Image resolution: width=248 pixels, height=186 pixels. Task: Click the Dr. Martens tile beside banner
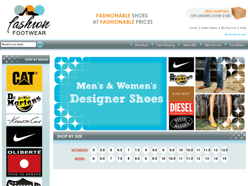click(181, 79)
